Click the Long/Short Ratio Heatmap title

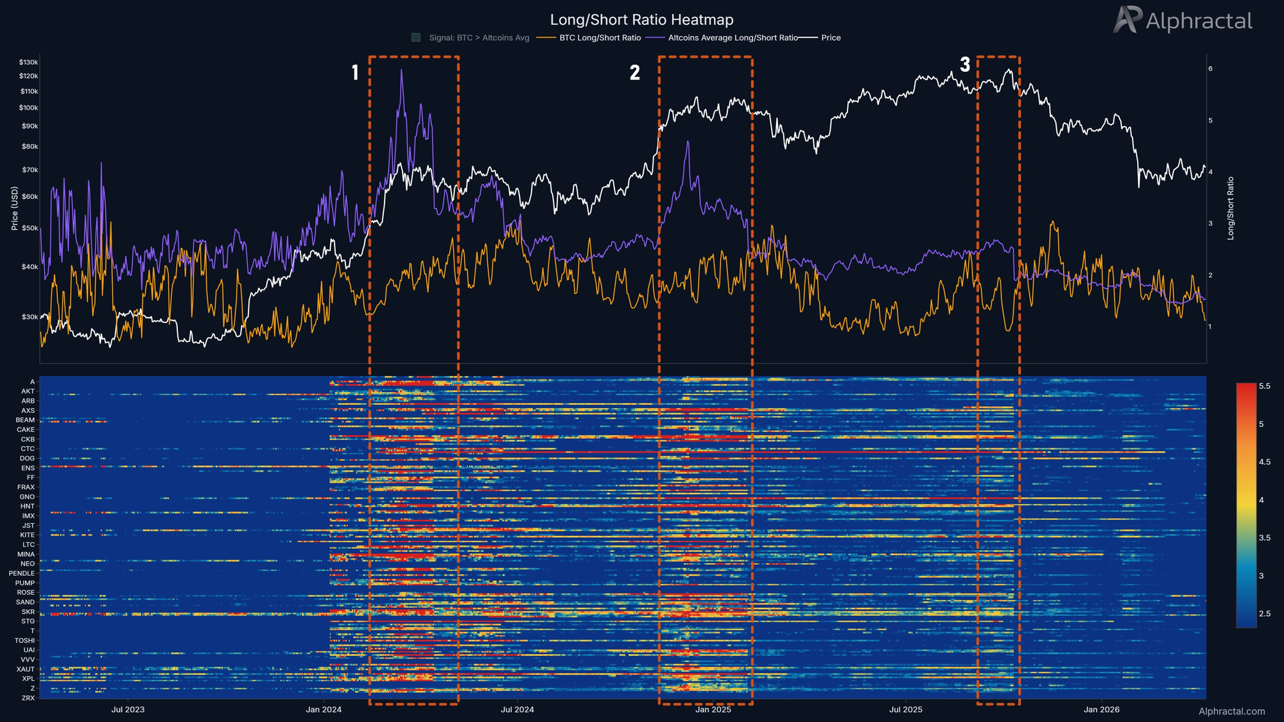click(x=641, y=20)
